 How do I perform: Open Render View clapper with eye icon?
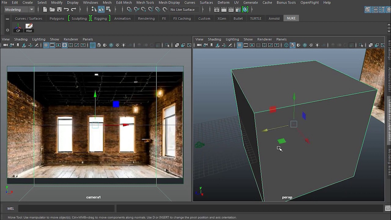[x=217, y=9]
